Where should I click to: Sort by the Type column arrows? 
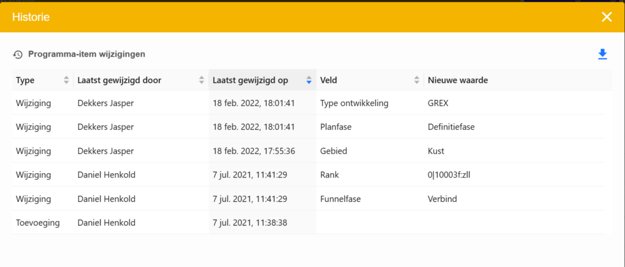[67, 80]
